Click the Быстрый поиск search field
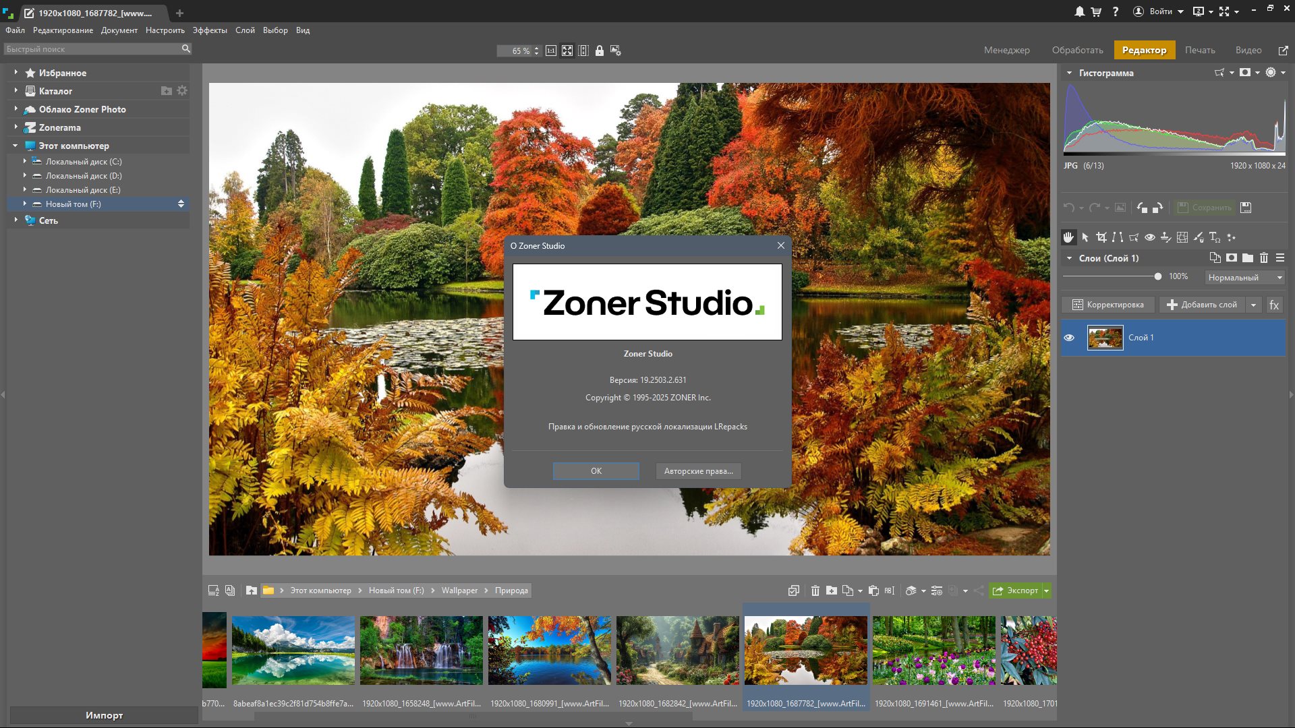 pos(98,49)
